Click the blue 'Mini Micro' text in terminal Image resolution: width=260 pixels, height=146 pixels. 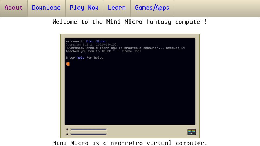[96, 41]
